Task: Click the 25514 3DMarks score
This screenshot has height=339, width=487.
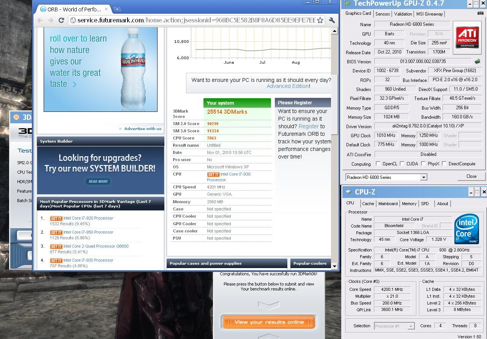Action: 227,112
